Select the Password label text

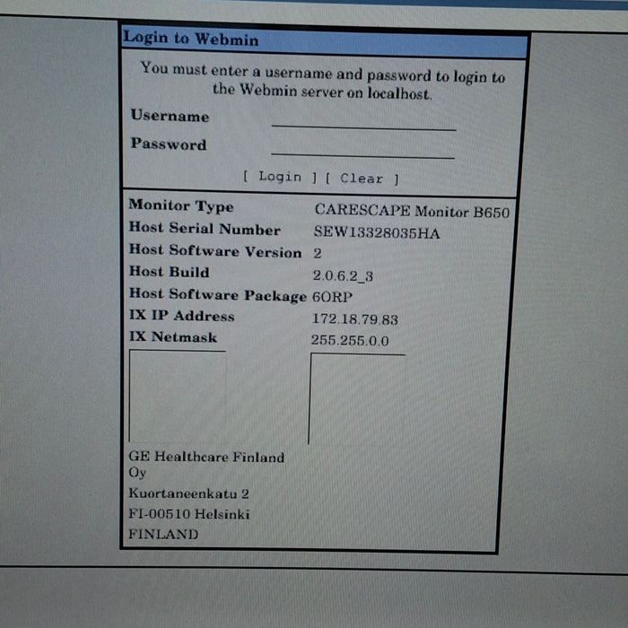[x=168, y=144]
